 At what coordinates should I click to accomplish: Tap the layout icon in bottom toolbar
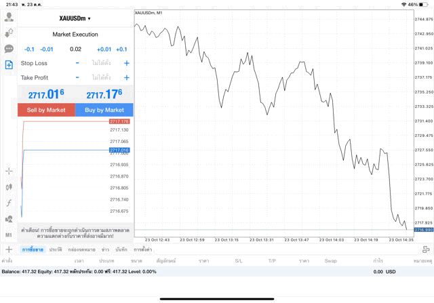point(425,249)
